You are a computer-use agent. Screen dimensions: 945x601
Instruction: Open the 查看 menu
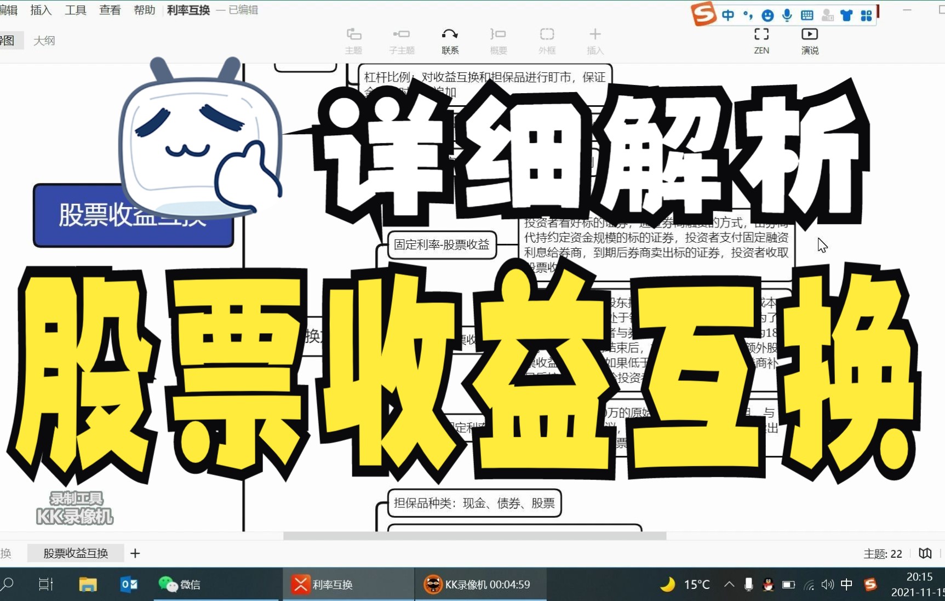[x=110, y=10]
